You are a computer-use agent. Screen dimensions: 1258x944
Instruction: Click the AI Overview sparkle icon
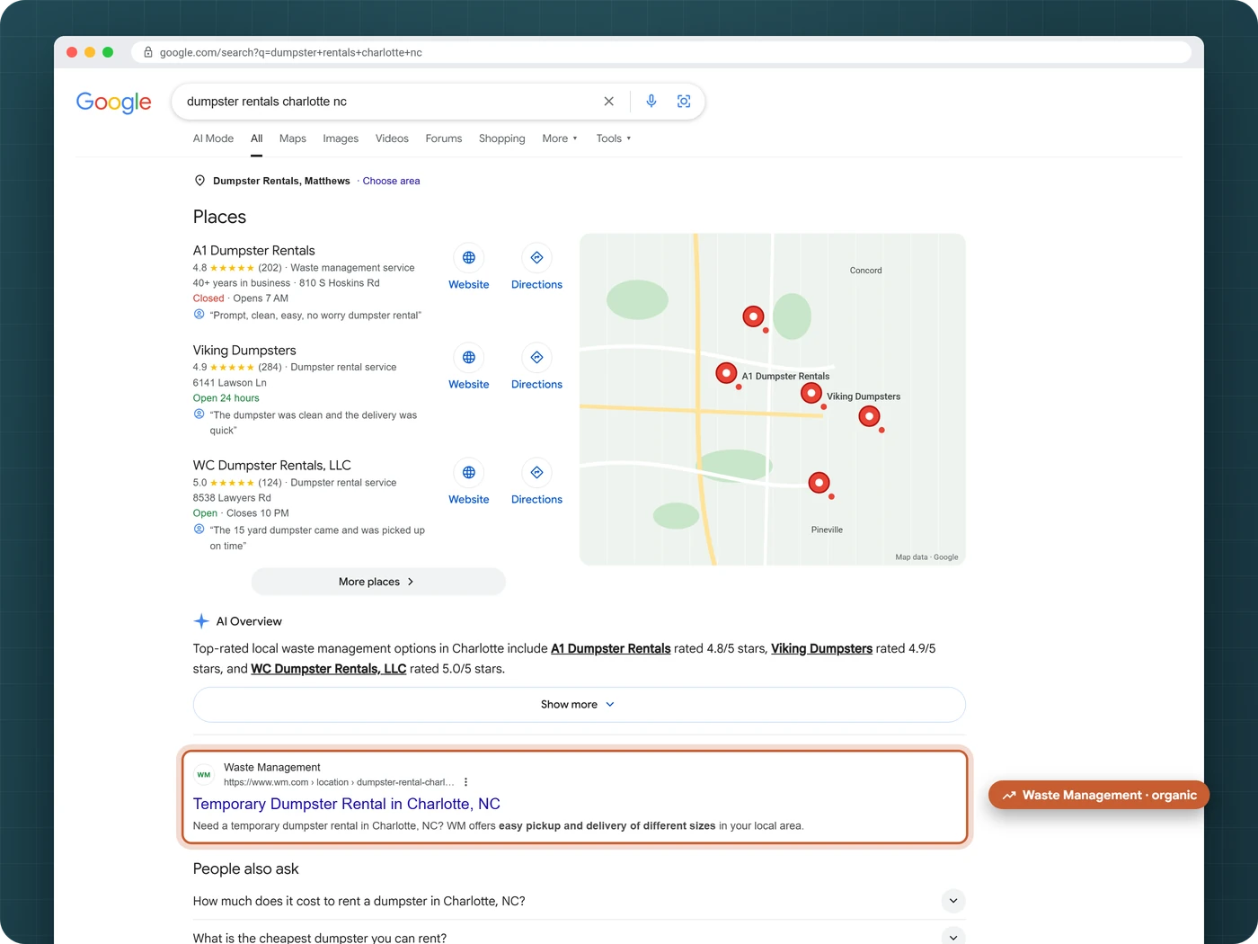[x=201, y=621]
